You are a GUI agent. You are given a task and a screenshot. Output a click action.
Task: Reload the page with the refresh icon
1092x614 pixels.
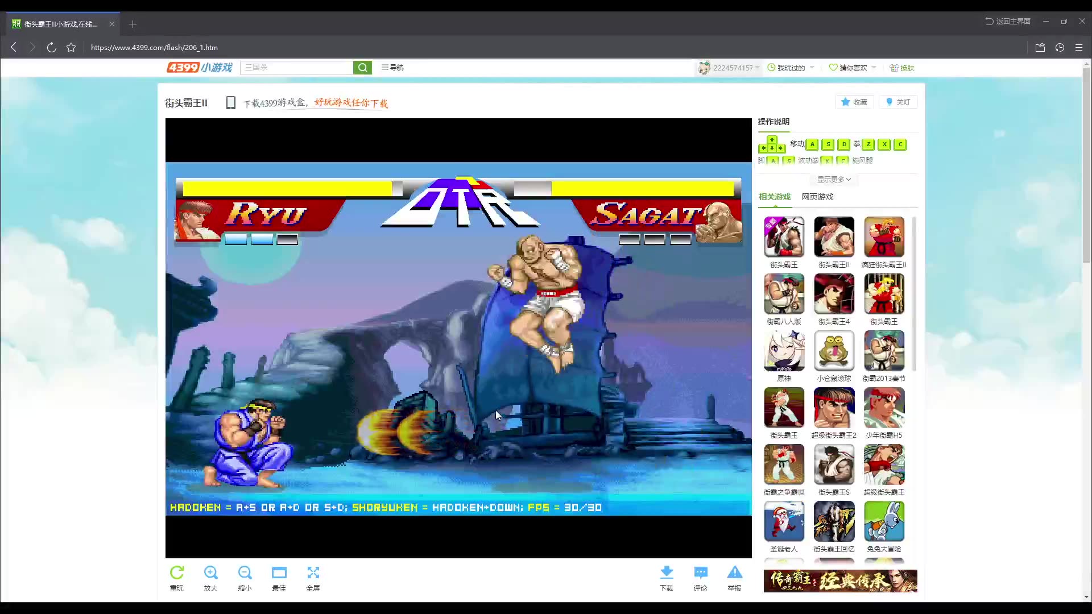coord(51,47)
